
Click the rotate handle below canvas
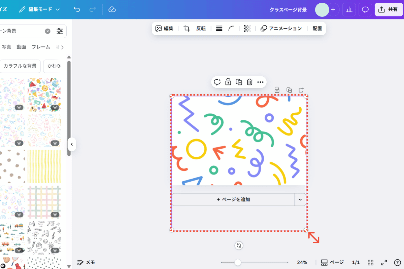click(239, 245)
